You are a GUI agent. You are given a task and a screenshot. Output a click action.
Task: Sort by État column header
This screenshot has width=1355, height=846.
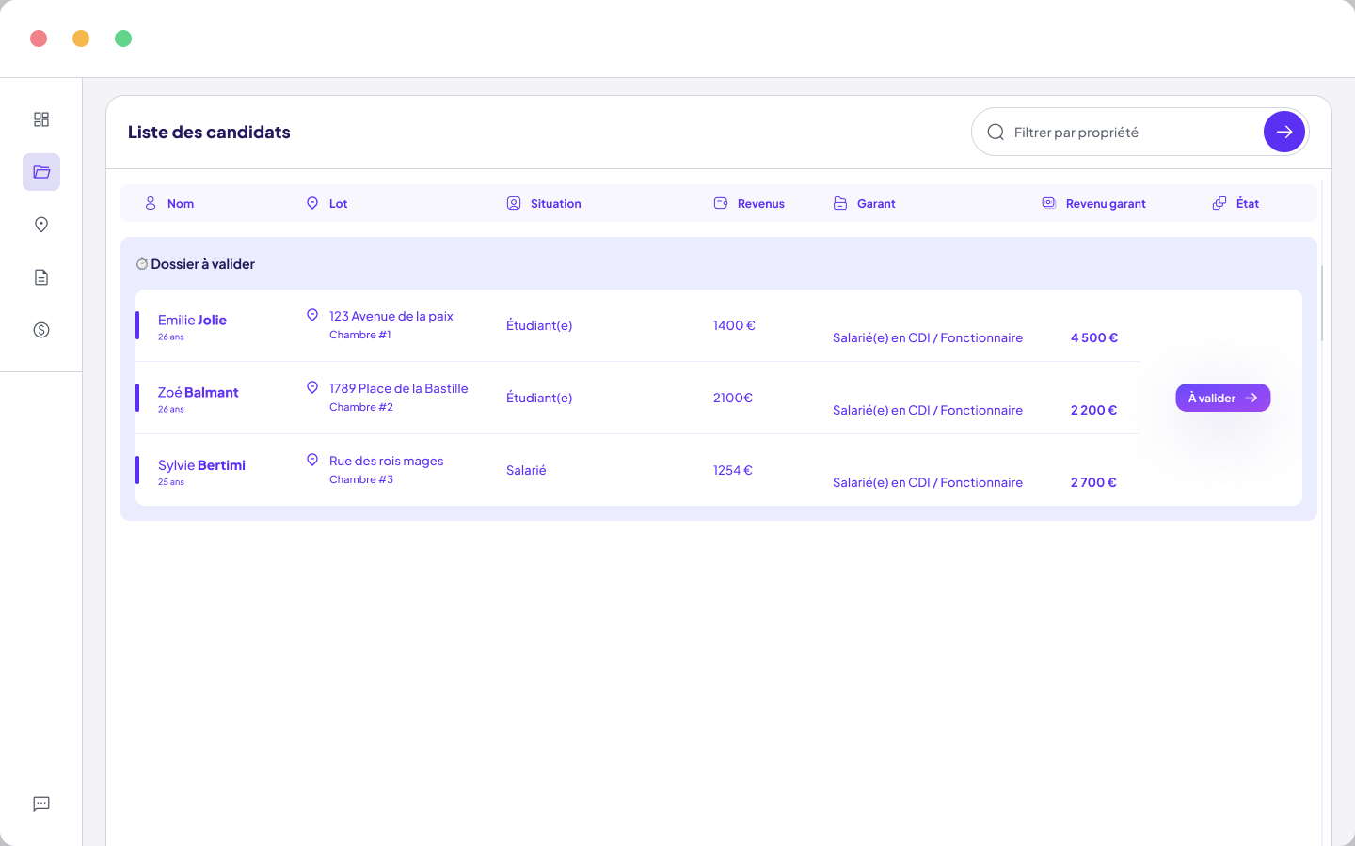1248,204
